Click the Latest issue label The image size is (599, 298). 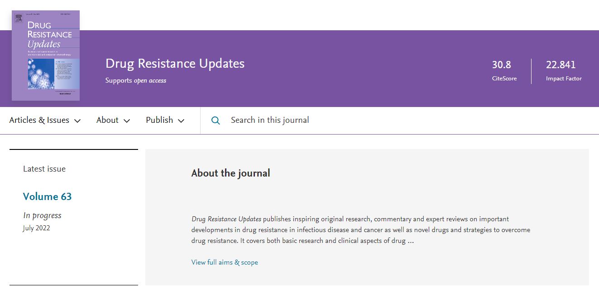(x=44, y=169)
